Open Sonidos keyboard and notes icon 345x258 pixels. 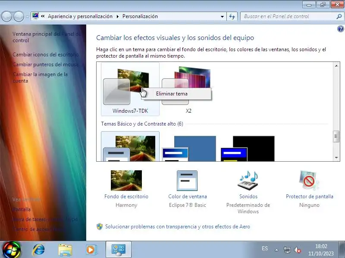[248, 180]
